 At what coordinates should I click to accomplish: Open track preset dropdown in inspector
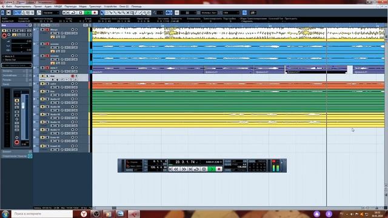(16, 65)
